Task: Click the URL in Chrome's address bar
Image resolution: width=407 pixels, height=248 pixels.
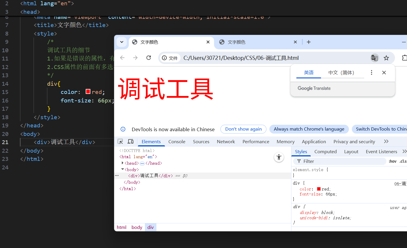Action: click(x=241, y=58)
